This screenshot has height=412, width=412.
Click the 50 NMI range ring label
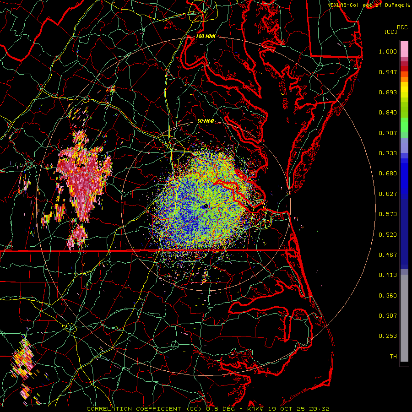point(206,121)
